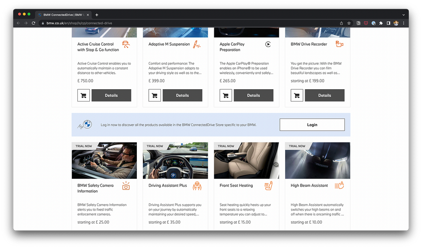Click the Driving Assistant Plus icon
The image size is (422, 248).
197,186
